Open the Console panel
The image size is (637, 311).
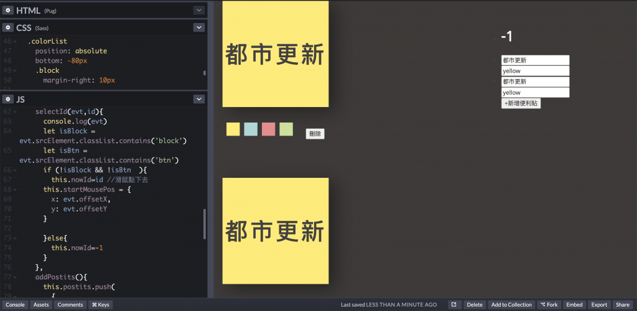tap(15, 305)
